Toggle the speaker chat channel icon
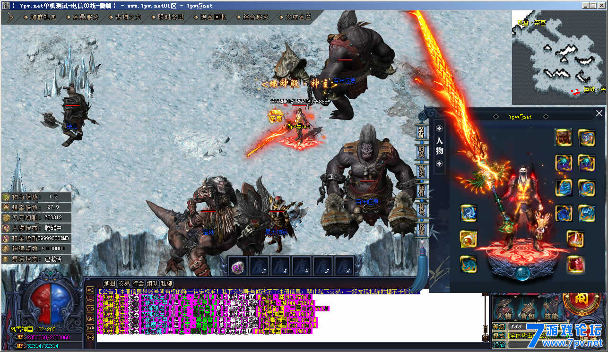The width and height of the screenshot is (608, 352). click(90, 290)
